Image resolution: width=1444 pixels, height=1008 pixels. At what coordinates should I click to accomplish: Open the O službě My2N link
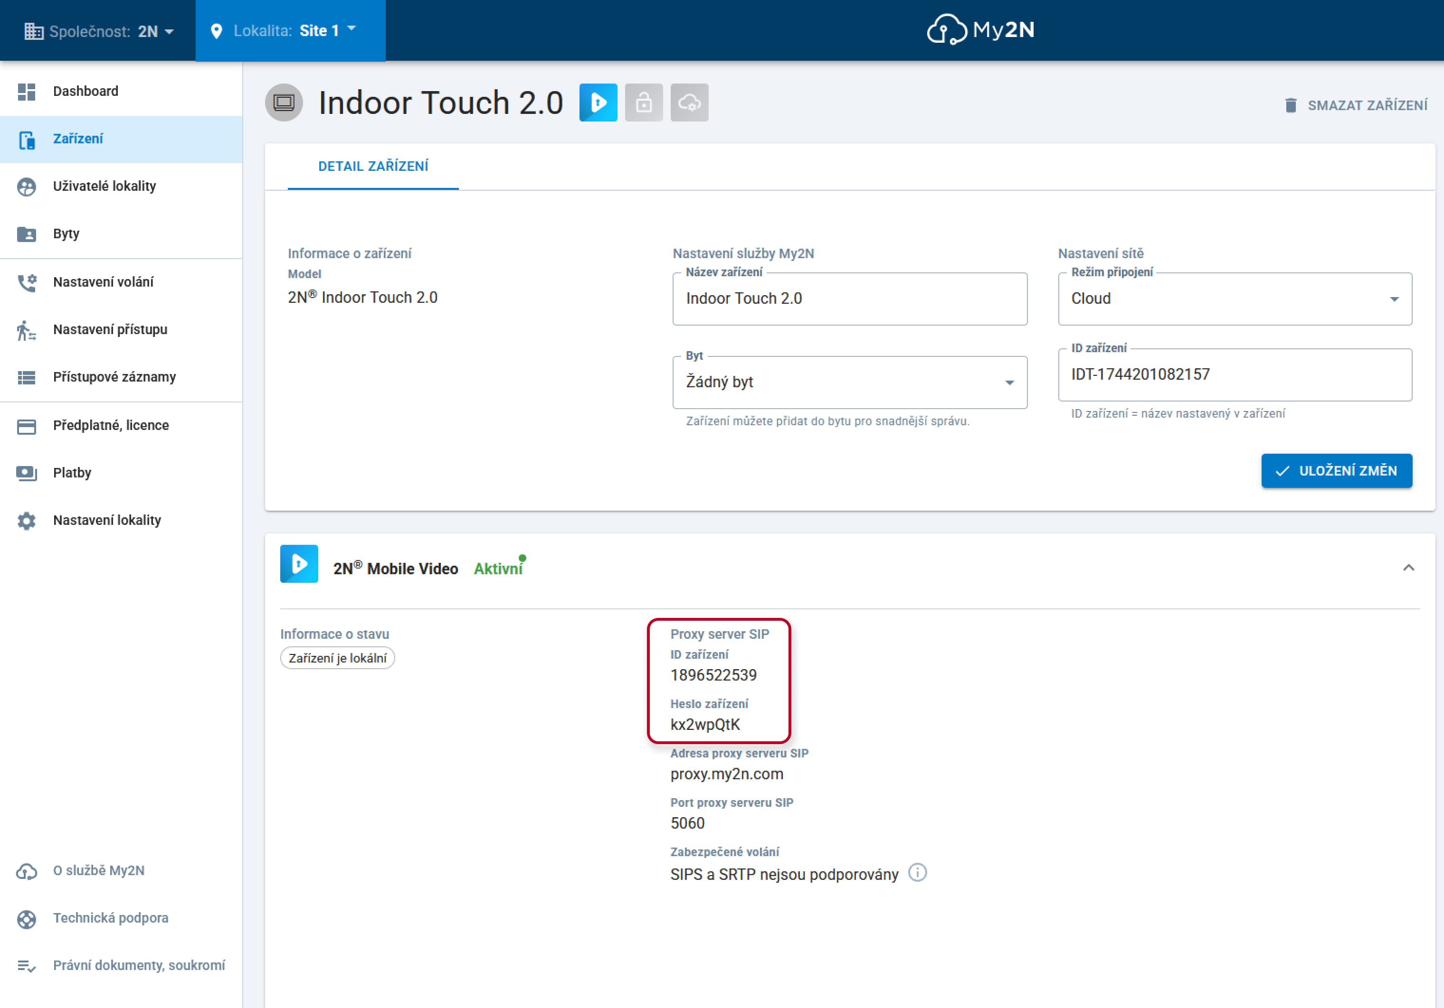coord(122,871)
